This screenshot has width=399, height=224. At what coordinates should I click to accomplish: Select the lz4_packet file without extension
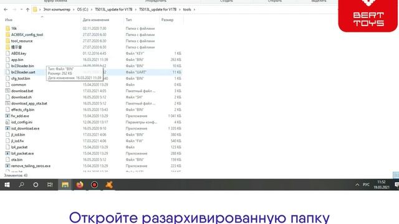pyautogui.click(x=19, y=147)
